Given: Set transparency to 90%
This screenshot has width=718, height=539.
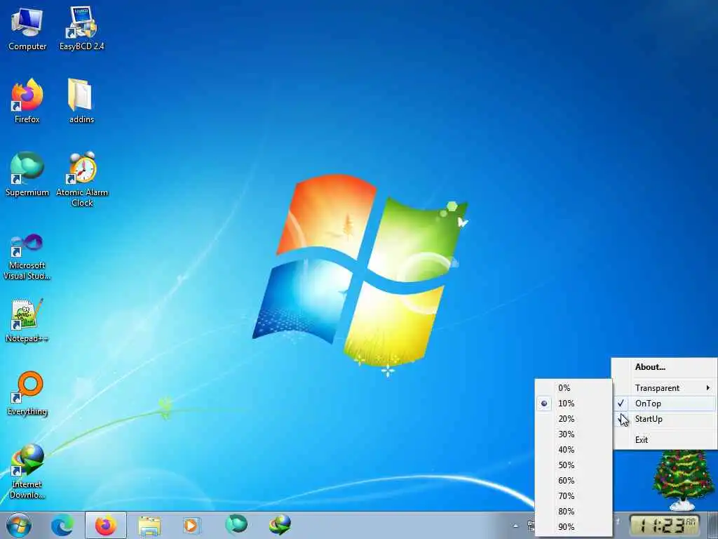Looking at the screenshot, I should [x=574, y=527].
